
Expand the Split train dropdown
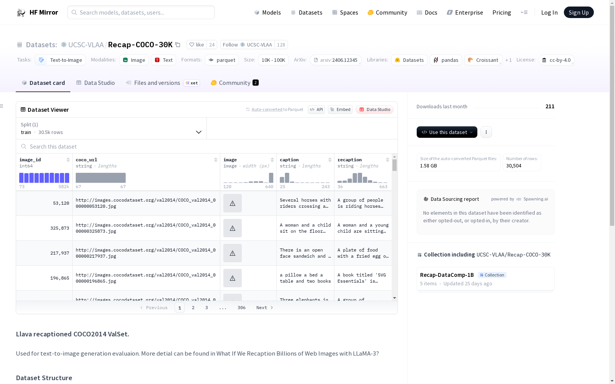tap(111, 128)
